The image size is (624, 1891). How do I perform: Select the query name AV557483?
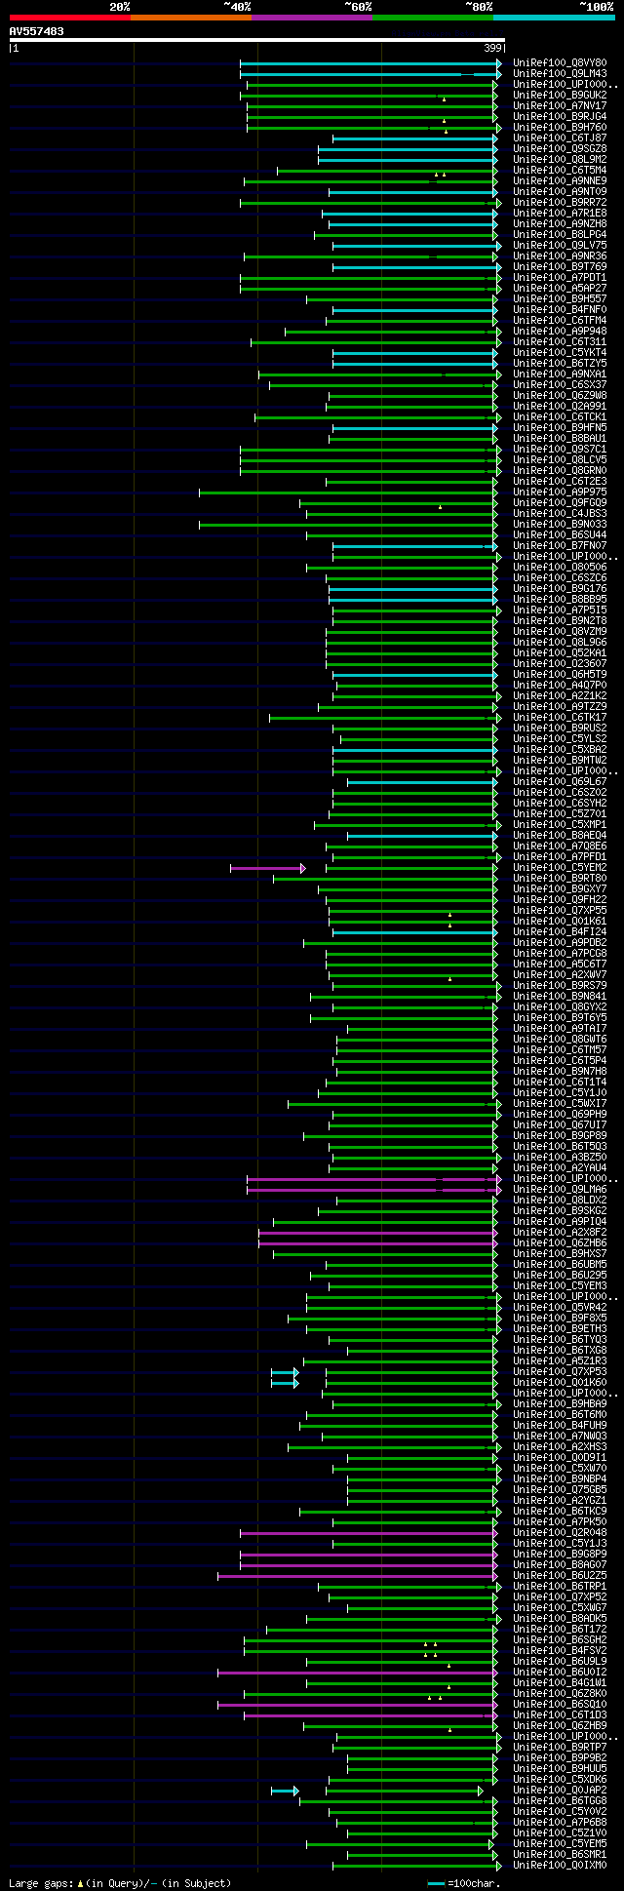[x=37, y=31]
